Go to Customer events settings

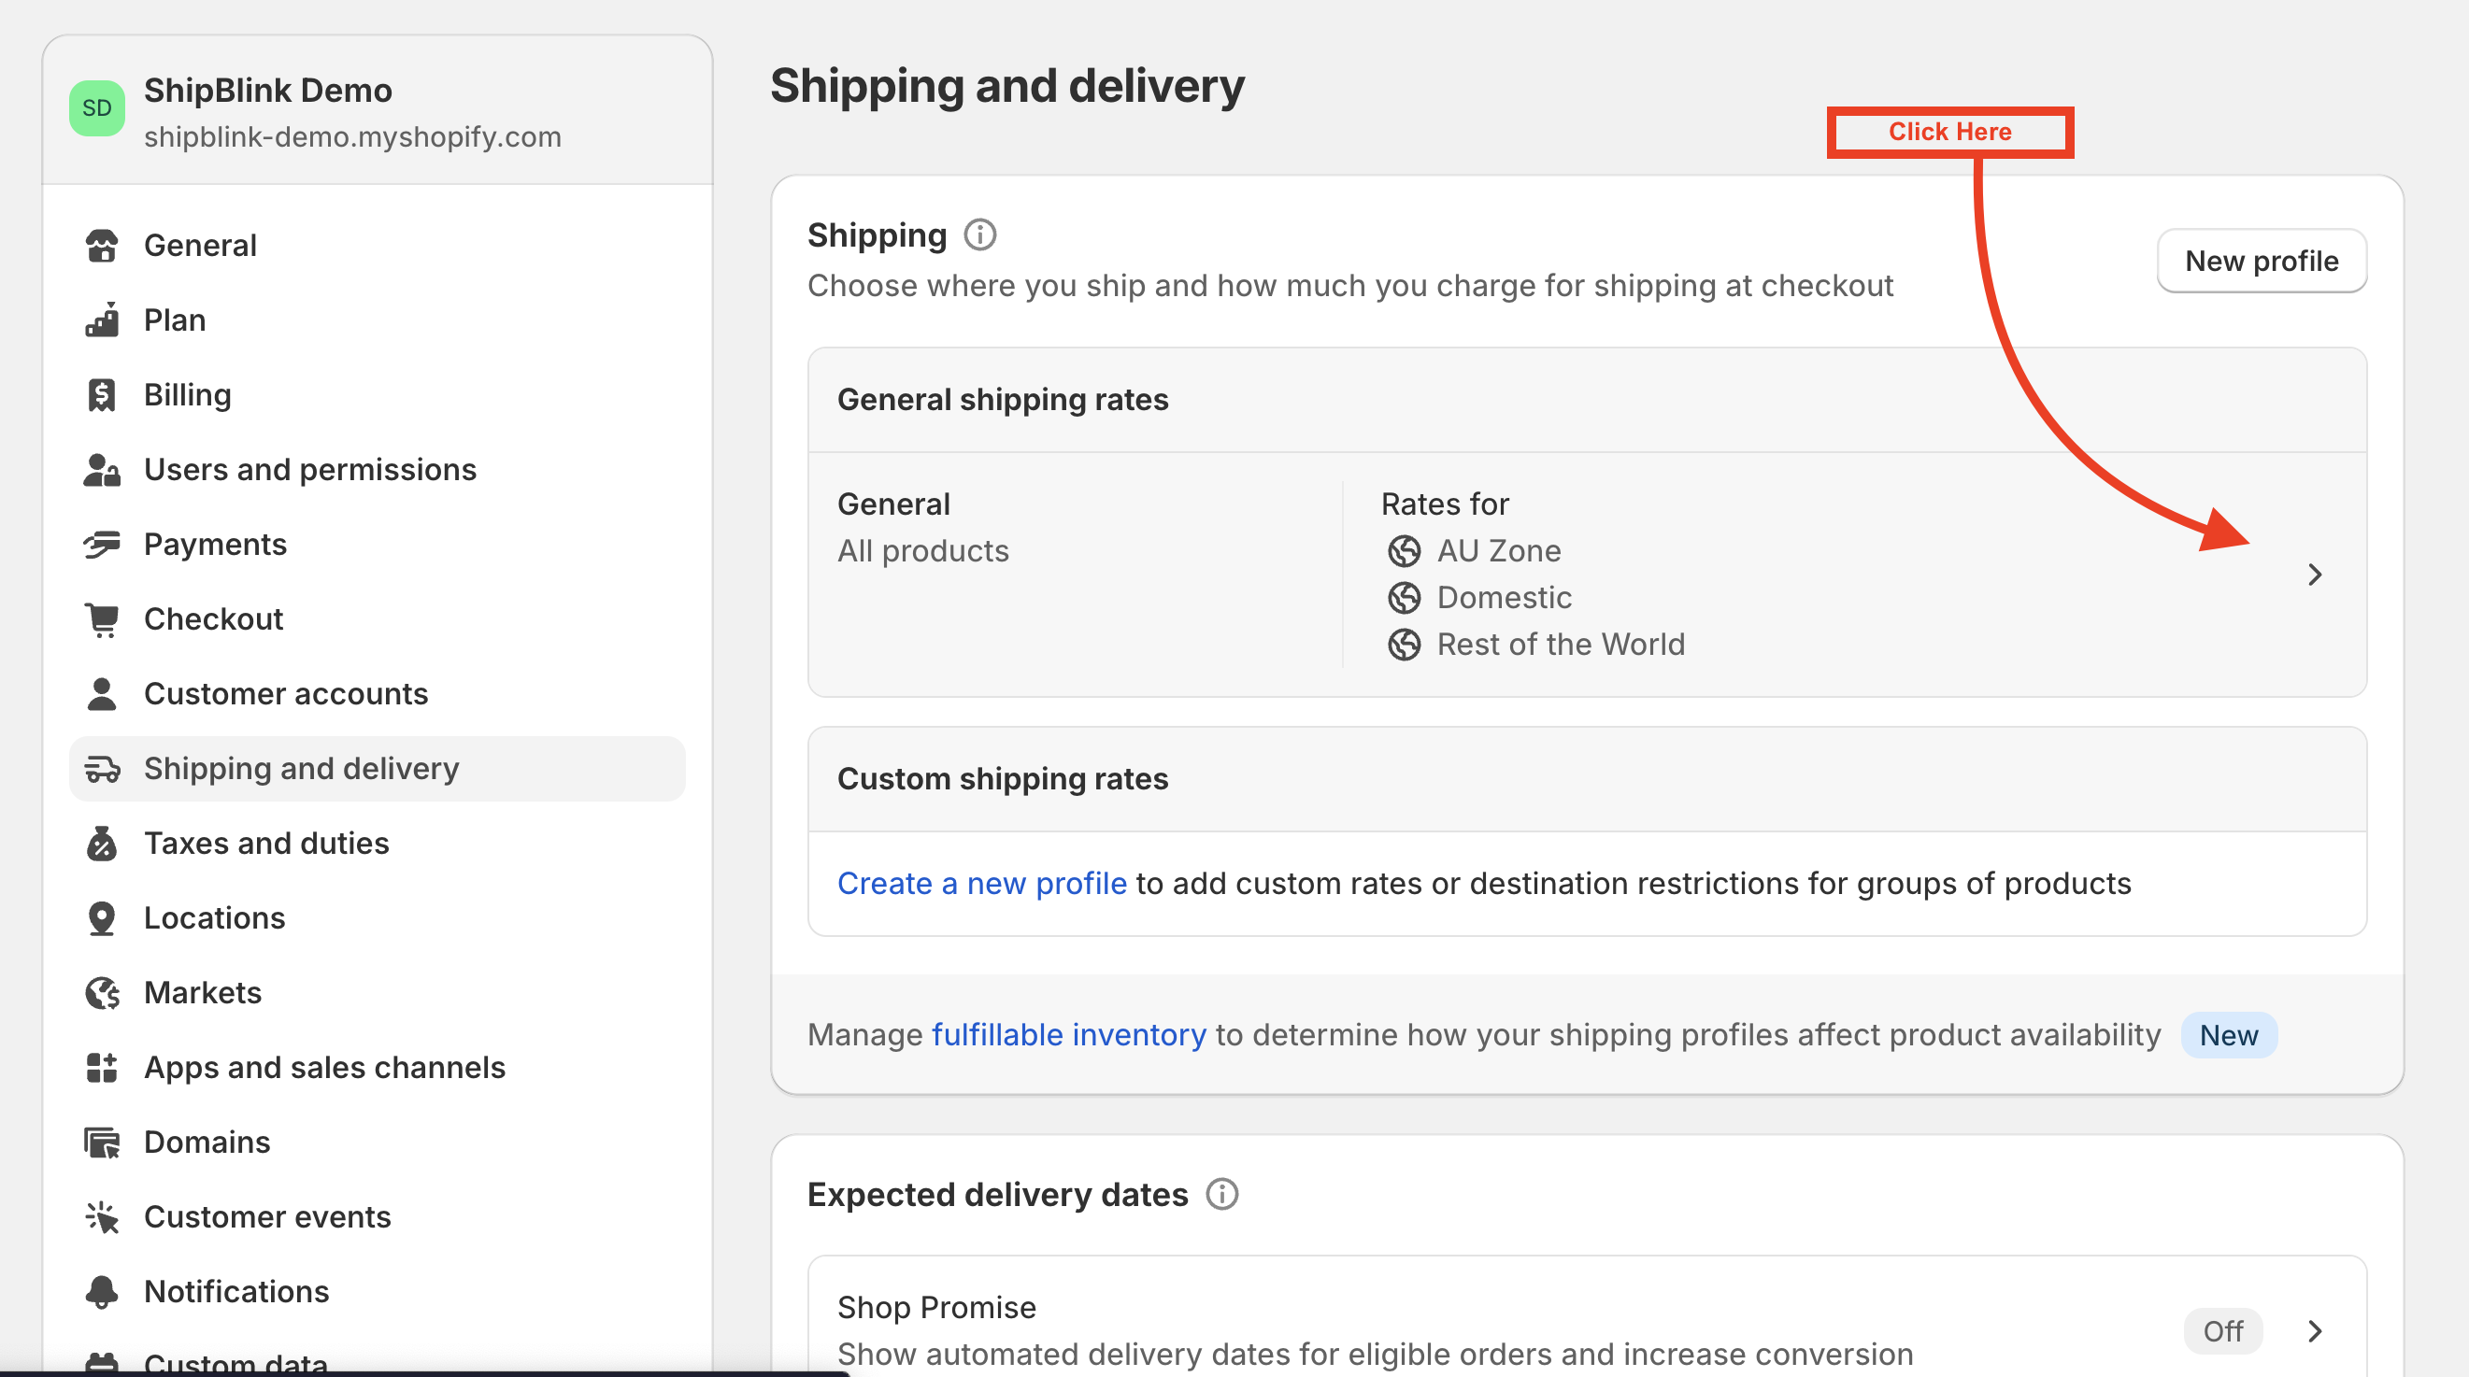pyautogui.click(x=377, y=1217)
